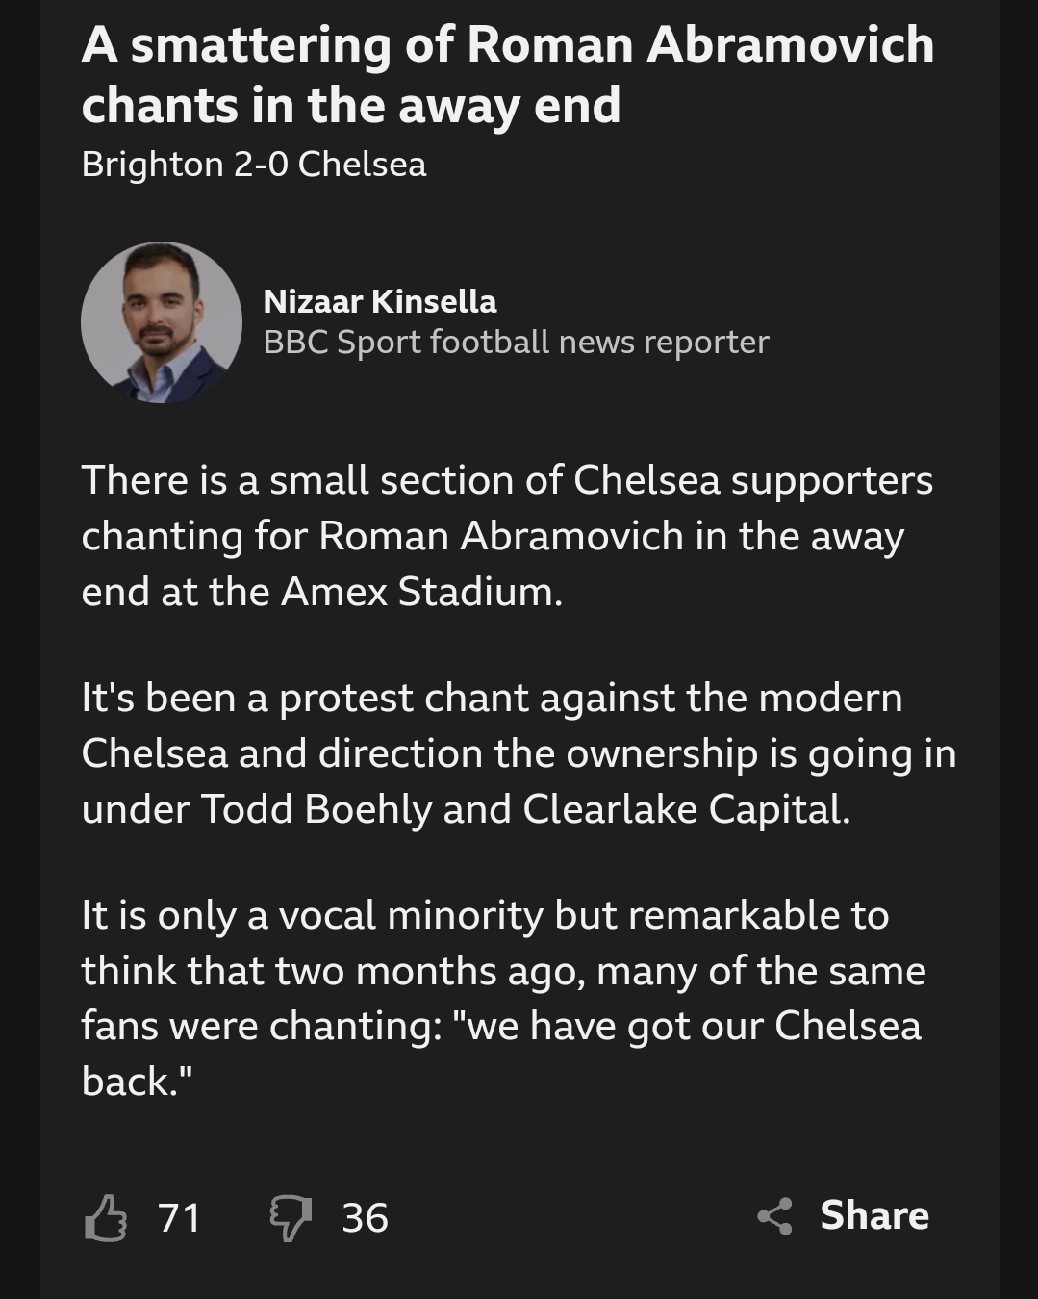Screen dimensions: 1038x1299
Task: Tap the like count 71
Action: pos(180,1218)
